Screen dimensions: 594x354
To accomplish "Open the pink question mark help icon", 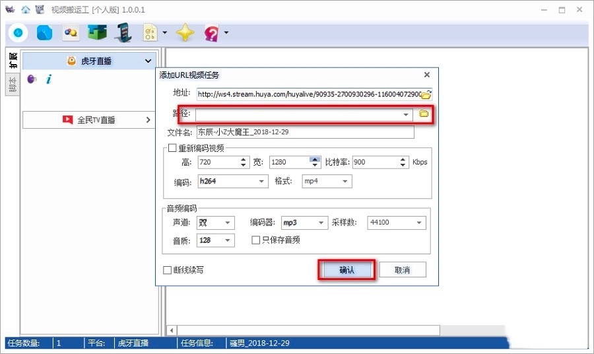I will pyautogui.click(x=211, y=34).
